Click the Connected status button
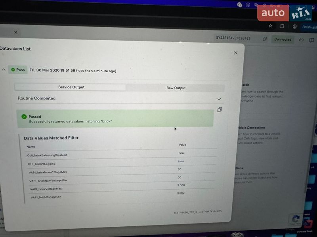The width and height of the screenshot is (317, 237). point(283,39)
